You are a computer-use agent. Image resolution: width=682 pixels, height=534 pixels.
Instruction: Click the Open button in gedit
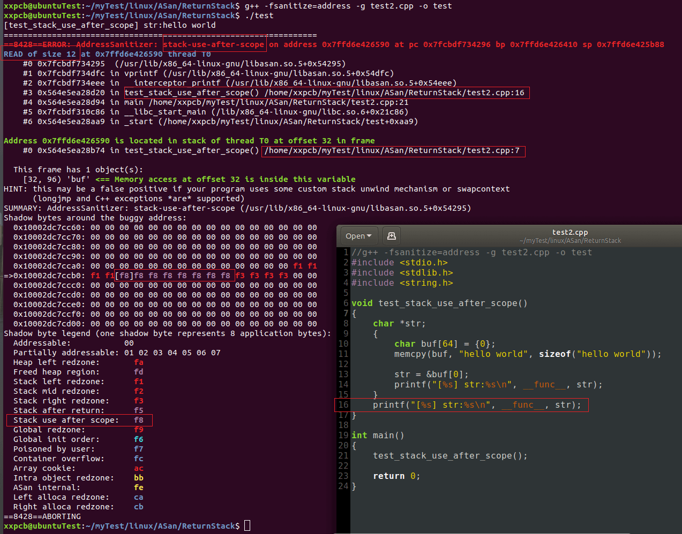point(359,236)
